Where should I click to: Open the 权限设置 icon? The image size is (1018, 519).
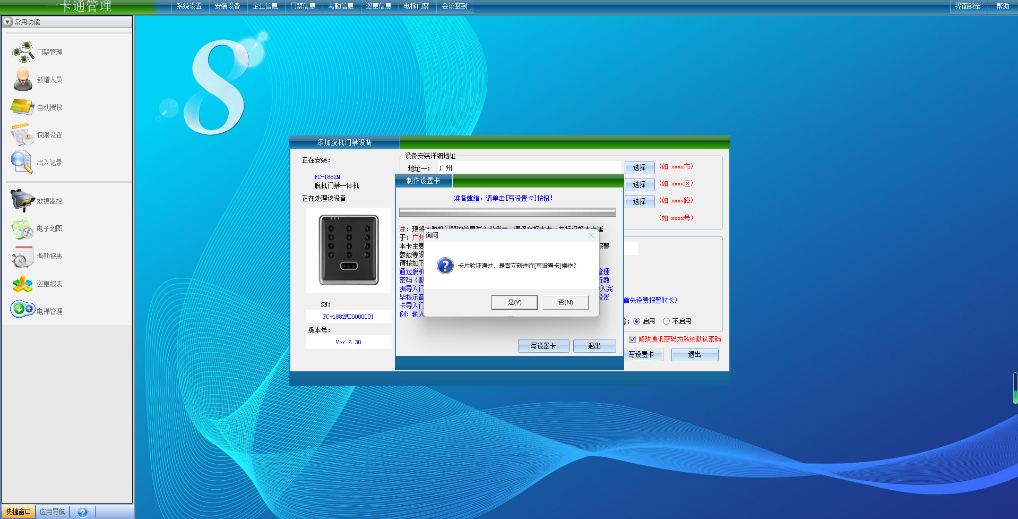(22, 134)
